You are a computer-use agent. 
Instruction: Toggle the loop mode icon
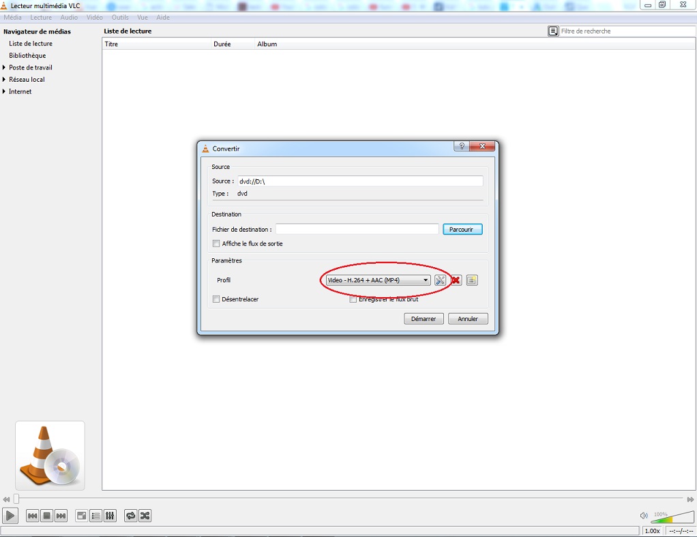131,516
